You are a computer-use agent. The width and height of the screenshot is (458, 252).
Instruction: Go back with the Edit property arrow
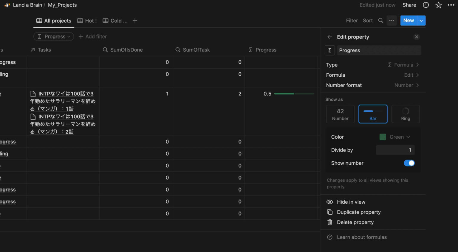point(330,37)
